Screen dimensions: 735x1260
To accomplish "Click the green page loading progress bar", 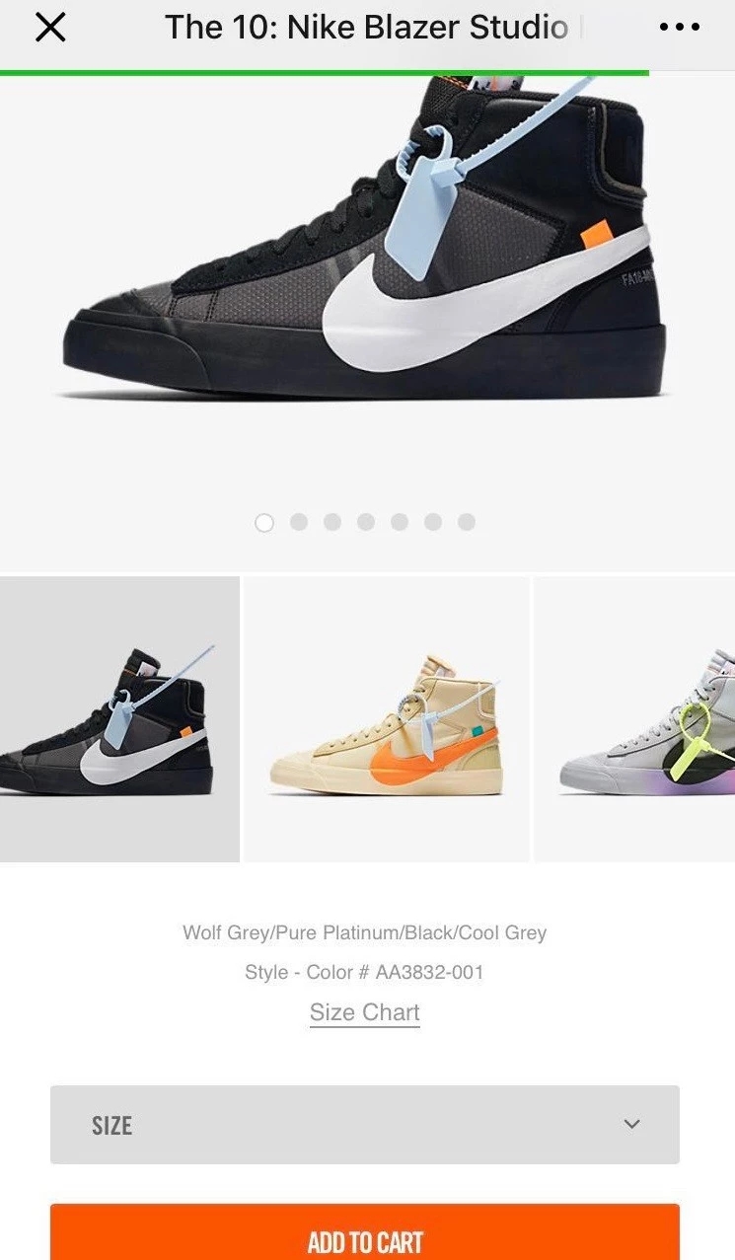I will [325, 72].
